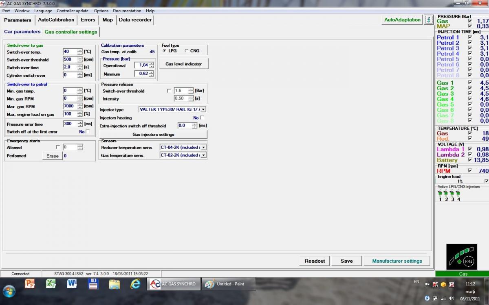The width and height of the screenshot is (489, 305).
Task: Click the Readout button
Action: point(315,261)
